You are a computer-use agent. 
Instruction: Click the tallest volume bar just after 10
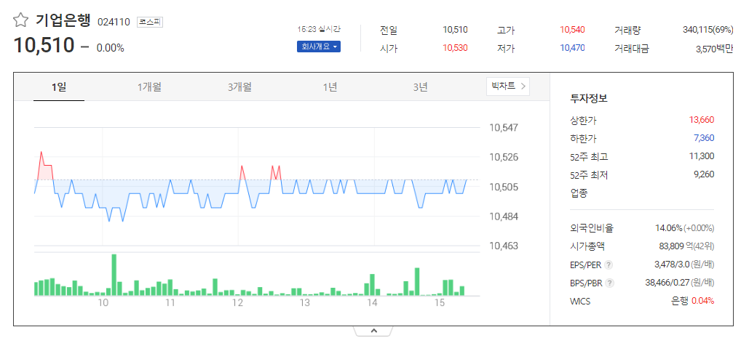click(114, 275)
